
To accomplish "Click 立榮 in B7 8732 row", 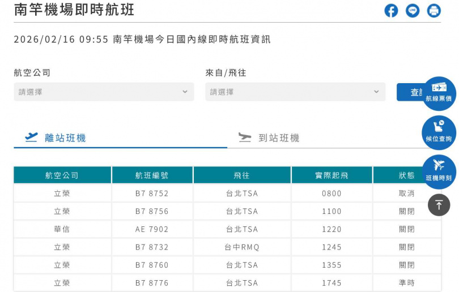I will point(62,247).
